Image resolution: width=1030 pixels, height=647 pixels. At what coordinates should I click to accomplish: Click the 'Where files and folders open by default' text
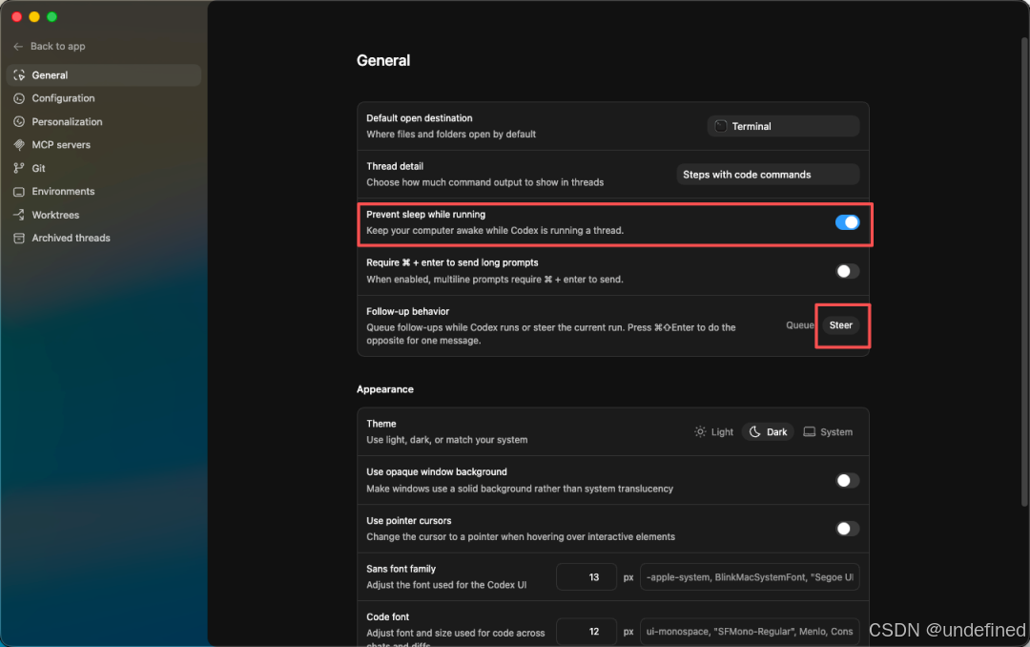pos(450,135)
